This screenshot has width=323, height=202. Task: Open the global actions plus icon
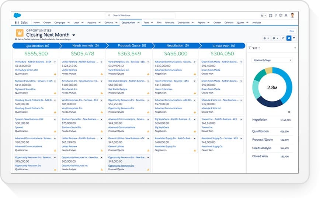271,16
